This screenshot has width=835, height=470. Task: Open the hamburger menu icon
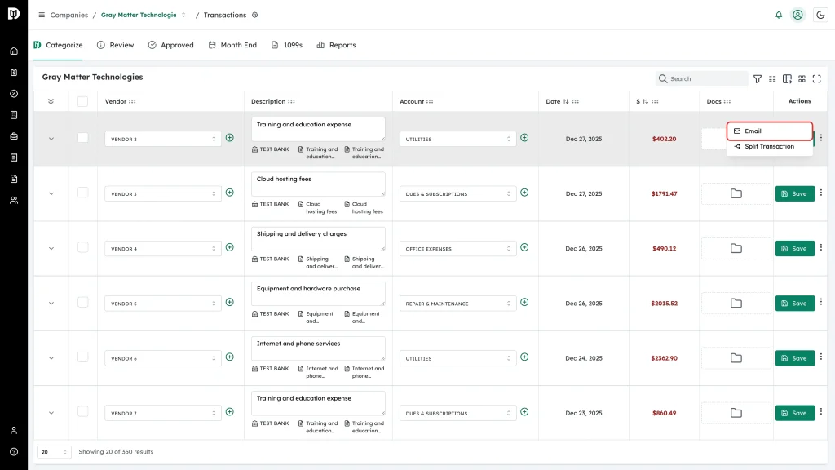(42, 15)
